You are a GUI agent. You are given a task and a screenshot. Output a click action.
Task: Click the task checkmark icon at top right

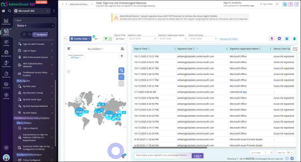pyautogui.click(x=297, y=4)
